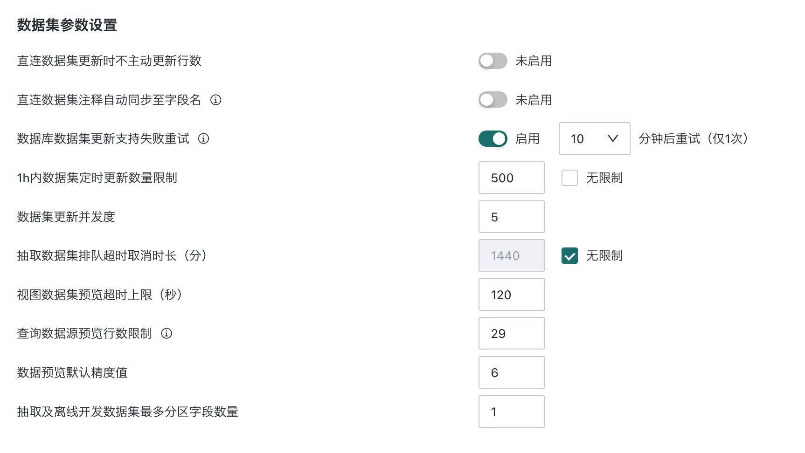This screenshot has height=453, width=805.
Task: Check 无限制 box for 1h内数据集定时更新数量限制
Action: coord(569,178)
